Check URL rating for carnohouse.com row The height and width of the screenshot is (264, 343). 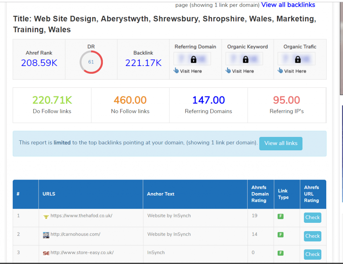click(x=313, y=236)
